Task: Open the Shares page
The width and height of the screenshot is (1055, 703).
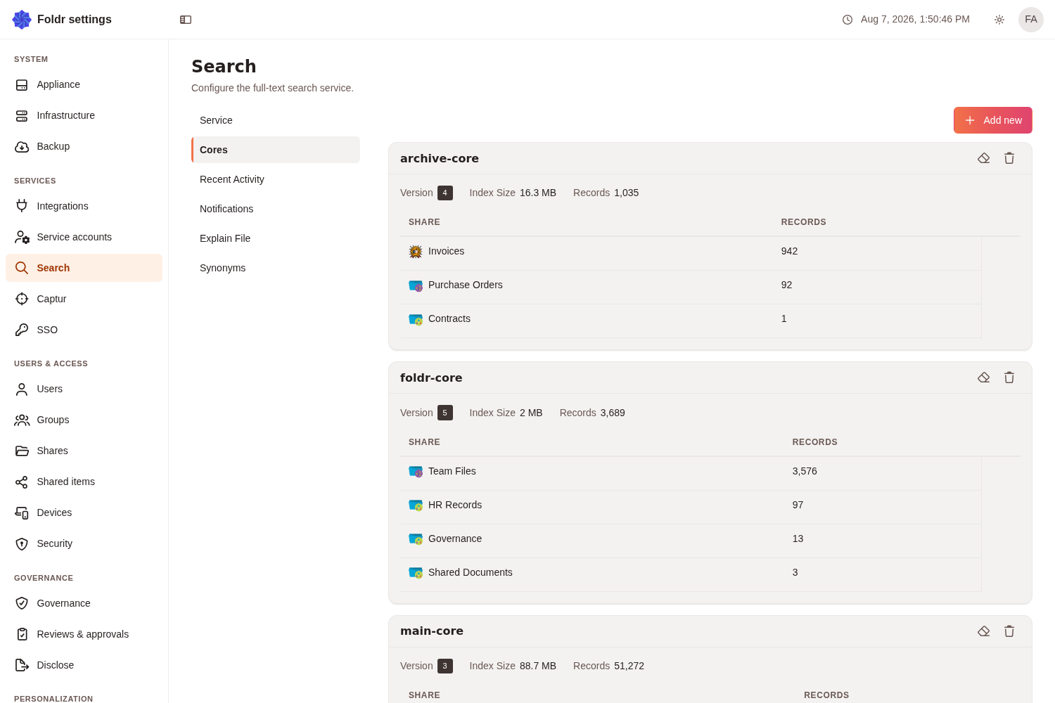Action: (84, 451)
